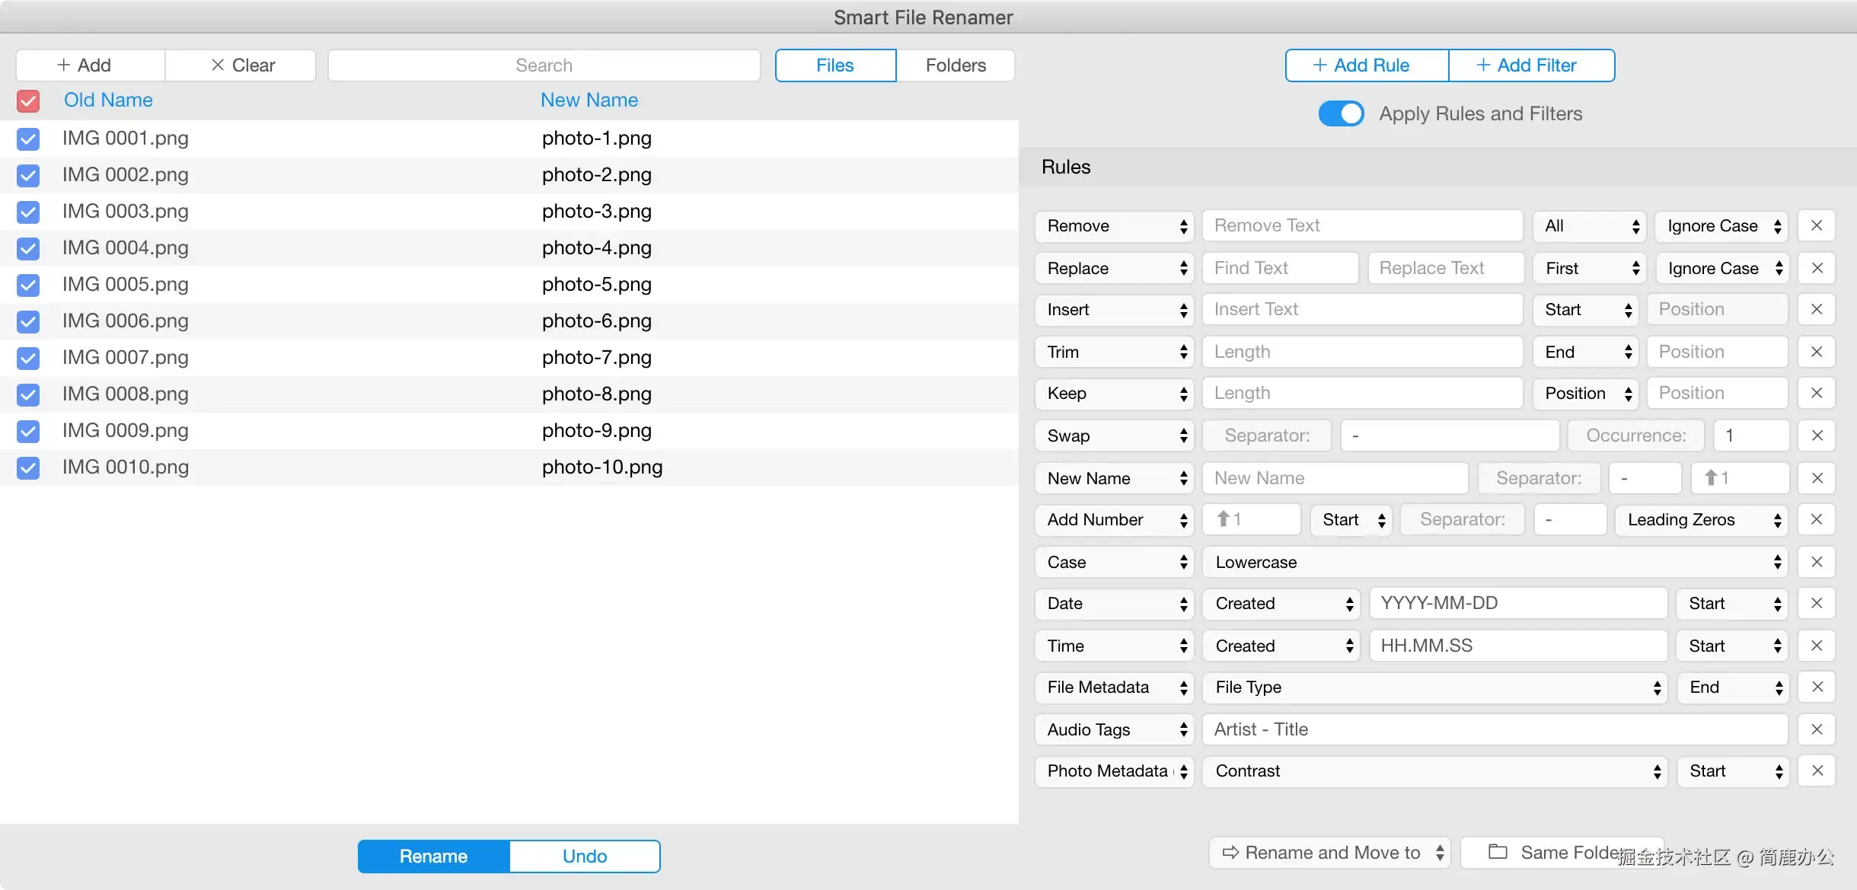
Task: Click the Artist - Title audio tags field
Action: click(1495, 730)
